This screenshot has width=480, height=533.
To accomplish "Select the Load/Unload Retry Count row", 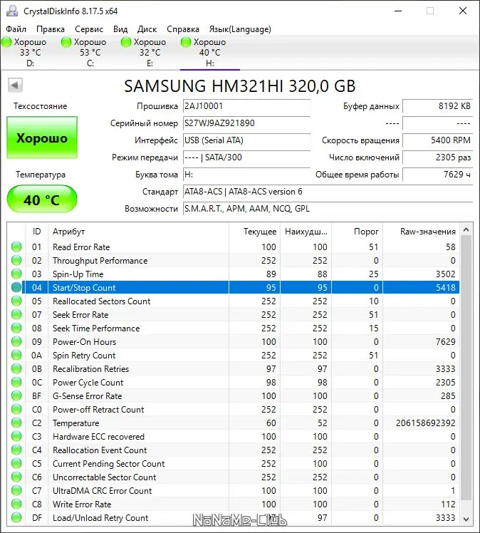I will 234,518.
